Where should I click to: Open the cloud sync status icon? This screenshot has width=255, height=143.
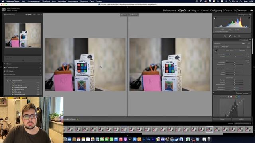coord(251,10)
